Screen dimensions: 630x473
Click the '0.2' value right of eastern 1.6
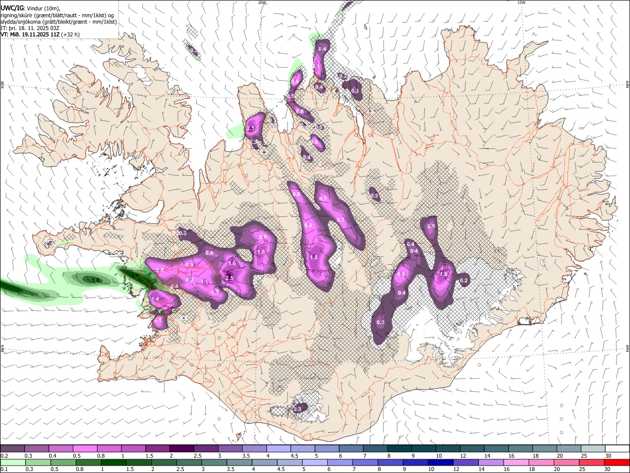coord(464,281)
